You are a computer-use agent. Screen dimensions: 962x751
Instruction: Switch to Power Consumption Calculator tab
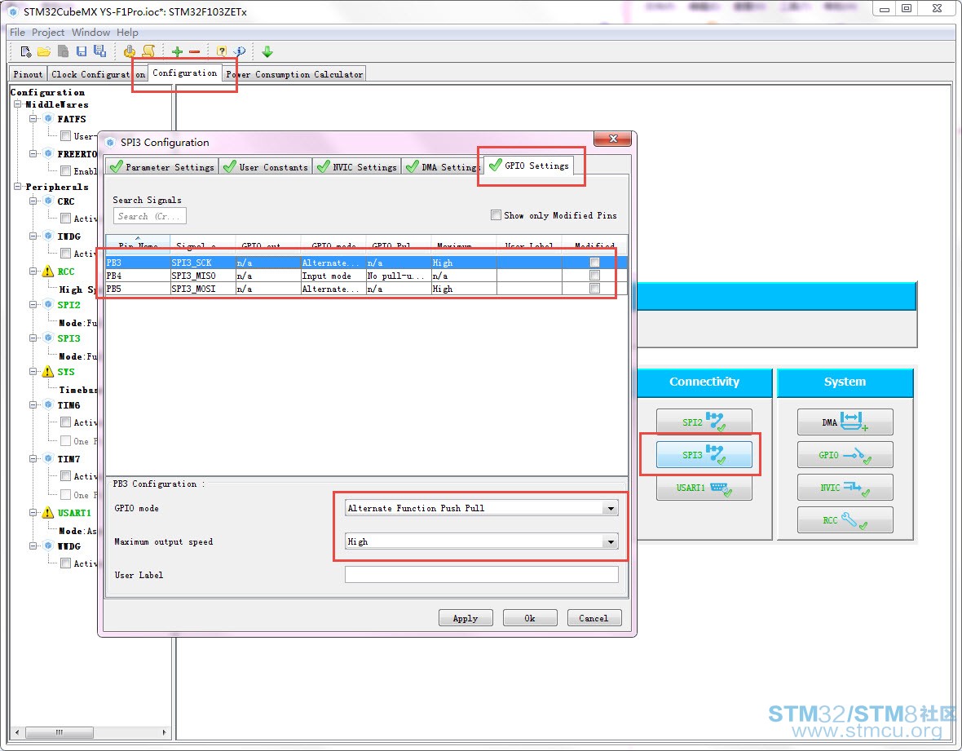294,74
